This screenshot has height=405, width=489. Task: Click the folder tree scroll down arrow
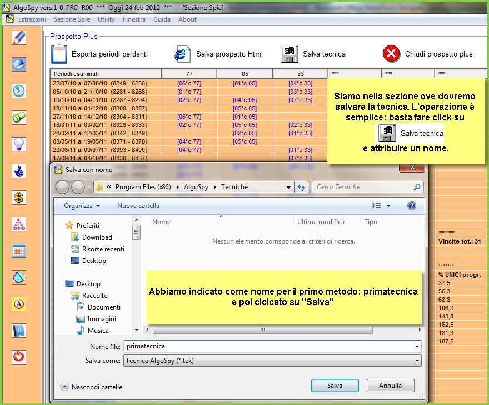137,330
